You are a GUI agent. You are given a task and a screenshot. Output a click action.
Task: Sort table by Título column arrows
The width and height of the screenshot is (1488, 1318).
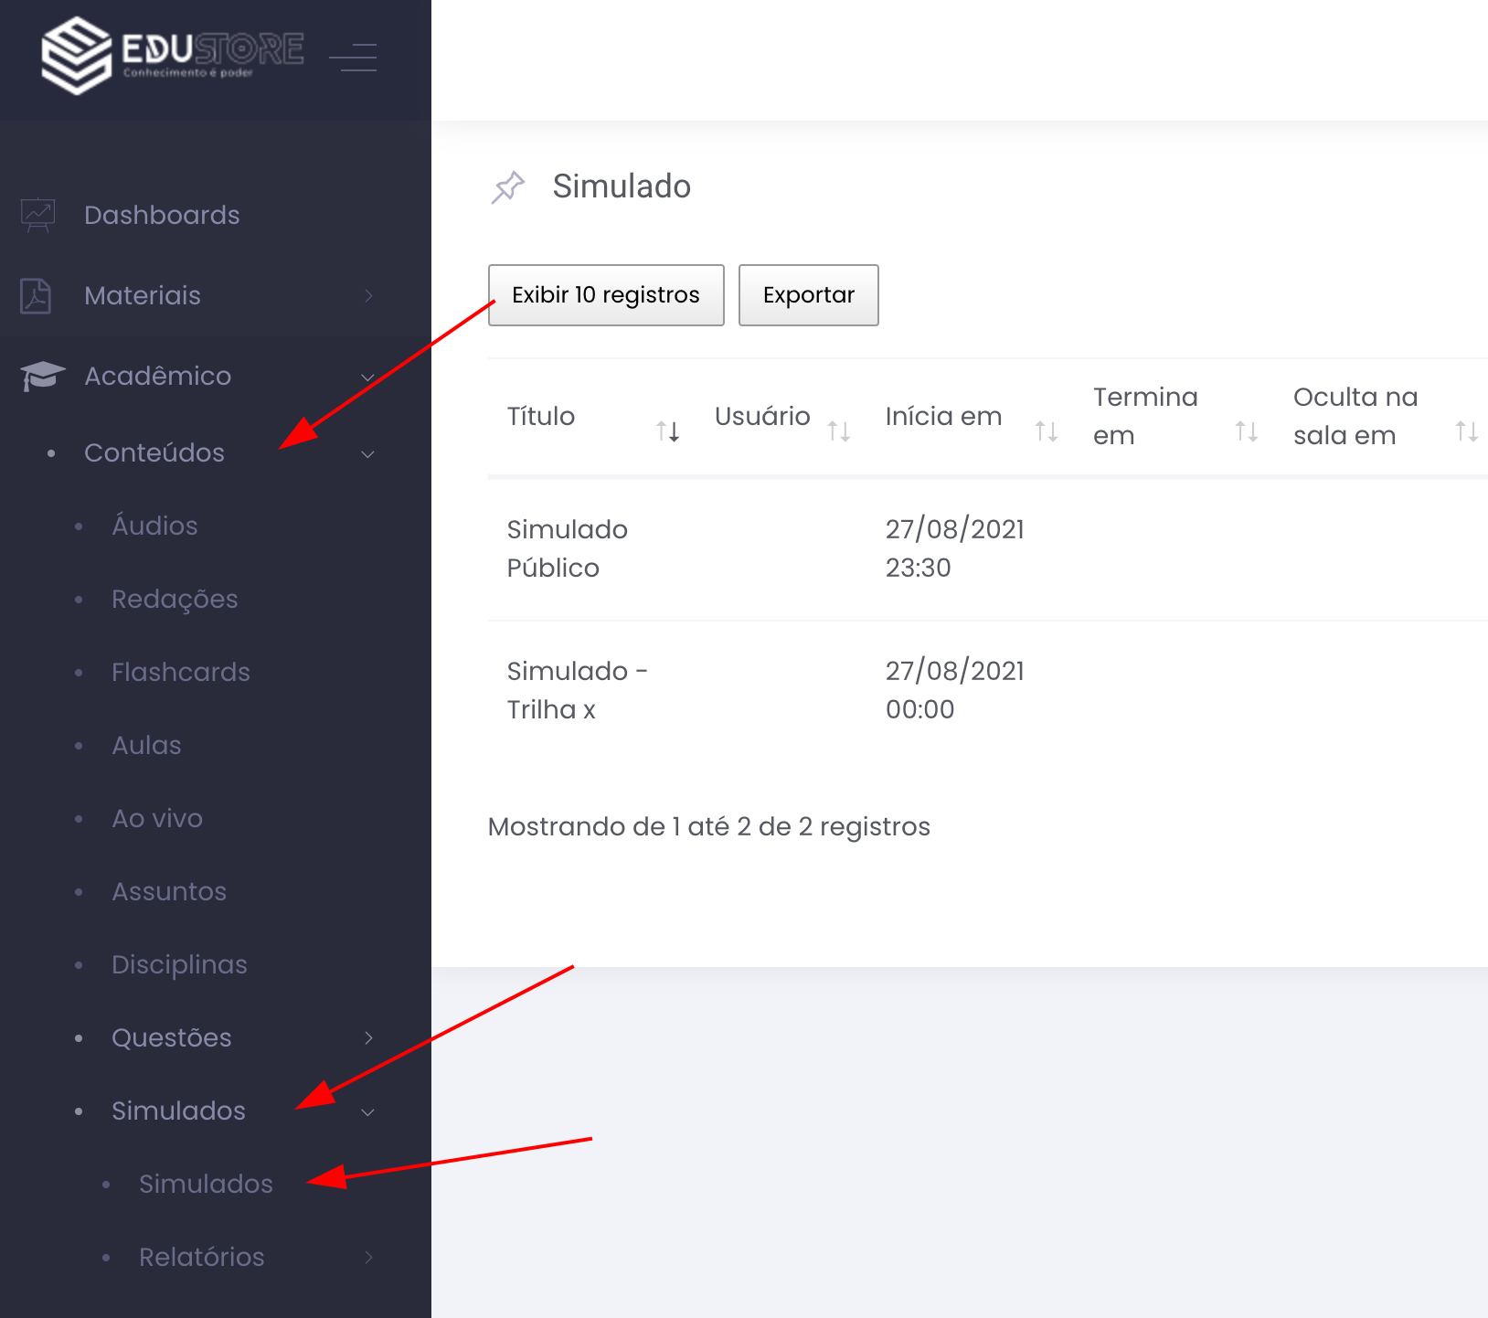tap(667, 430)
